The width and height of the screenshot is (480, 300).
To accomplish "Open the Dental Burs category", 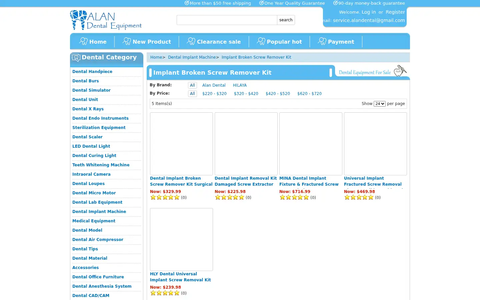I will [86, 81].
